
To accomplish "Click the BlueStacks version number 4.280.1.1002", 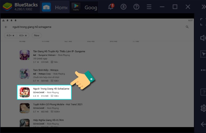I will 23,9.
